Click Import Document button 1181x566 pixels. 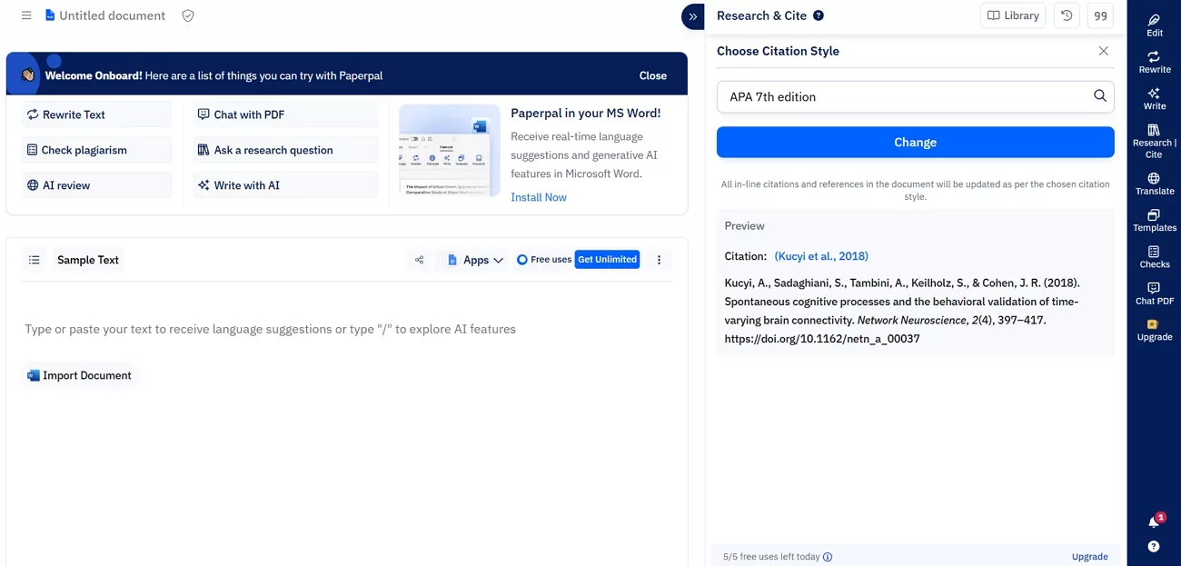[80, 375]
